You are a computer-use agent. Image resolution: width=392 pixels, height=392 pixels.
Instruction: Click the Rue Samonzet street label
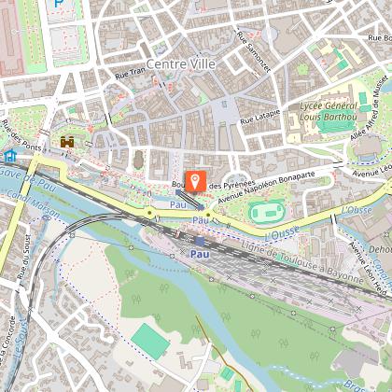254,52
